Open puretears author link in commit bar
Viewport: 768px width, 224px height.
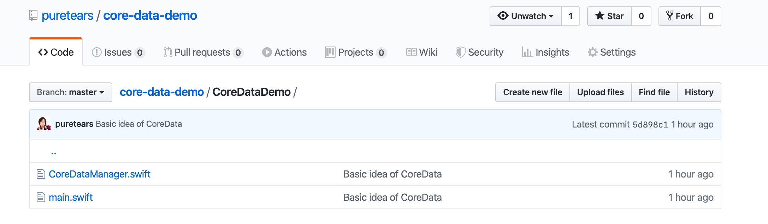pos(74,124)
